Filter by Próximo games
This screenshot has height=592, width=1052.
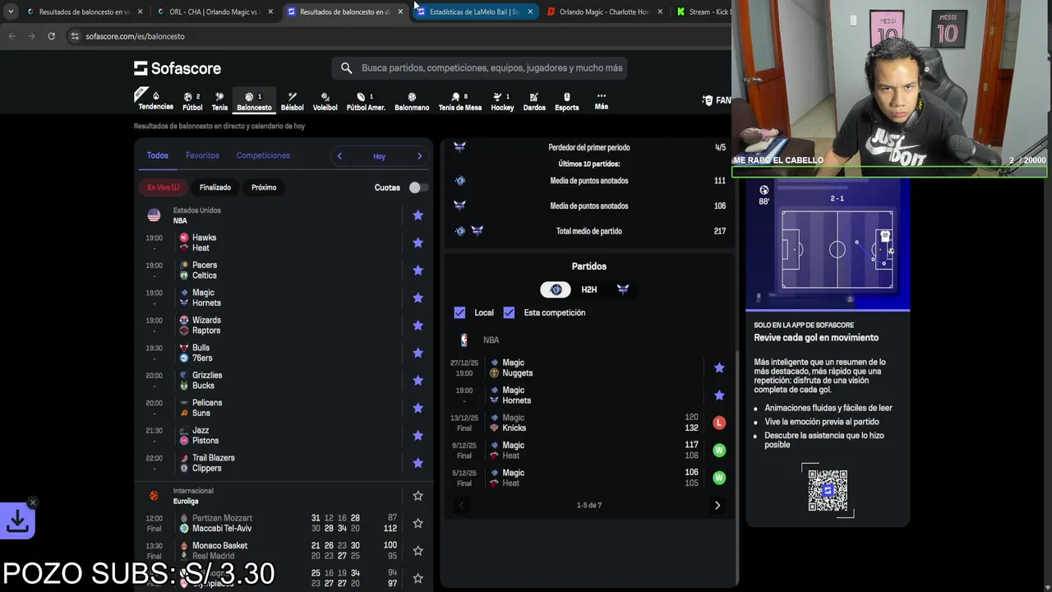coord(264,187)
